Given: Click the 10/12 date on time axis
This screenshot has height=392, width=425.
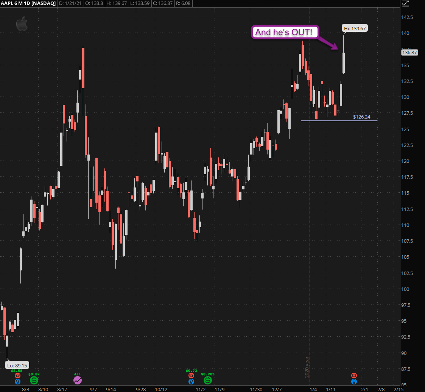Looking at the screenshot, I should click(161, 390).
